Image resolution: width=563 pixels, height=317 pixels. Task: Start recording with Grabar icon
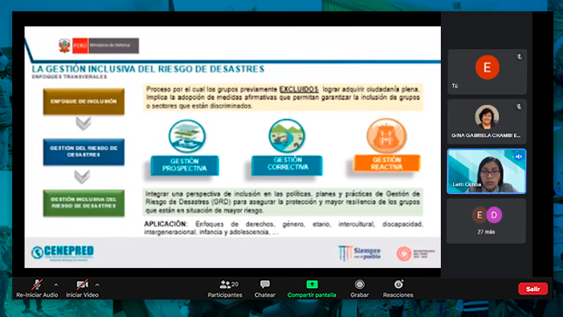coord(360,285)
